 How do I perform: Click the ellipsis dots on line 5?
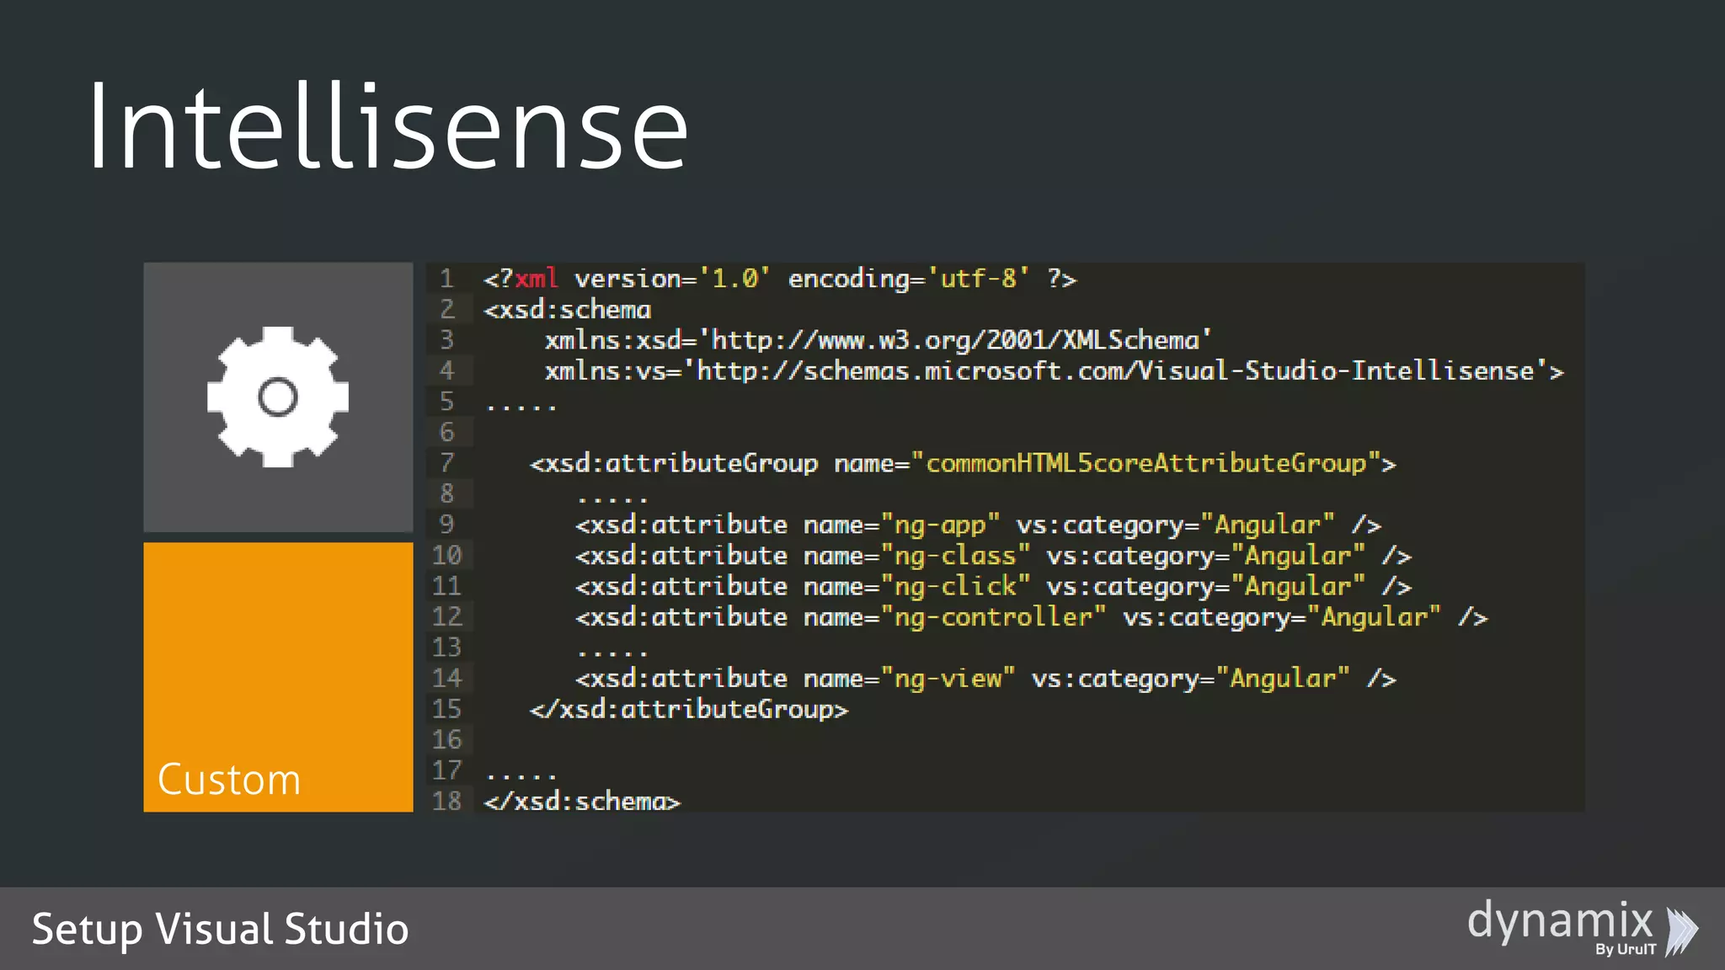click(521, 408)
